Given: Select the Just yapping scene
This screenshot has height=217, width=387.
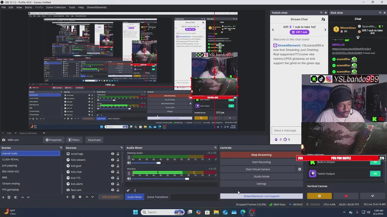Looking at the screenshot, I should point(30,165).
